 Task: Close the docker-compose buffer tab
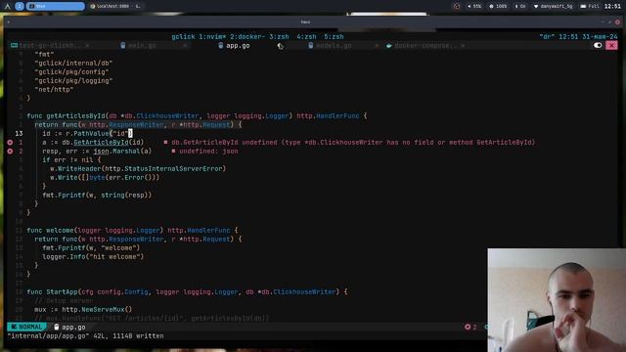[463, 46]
